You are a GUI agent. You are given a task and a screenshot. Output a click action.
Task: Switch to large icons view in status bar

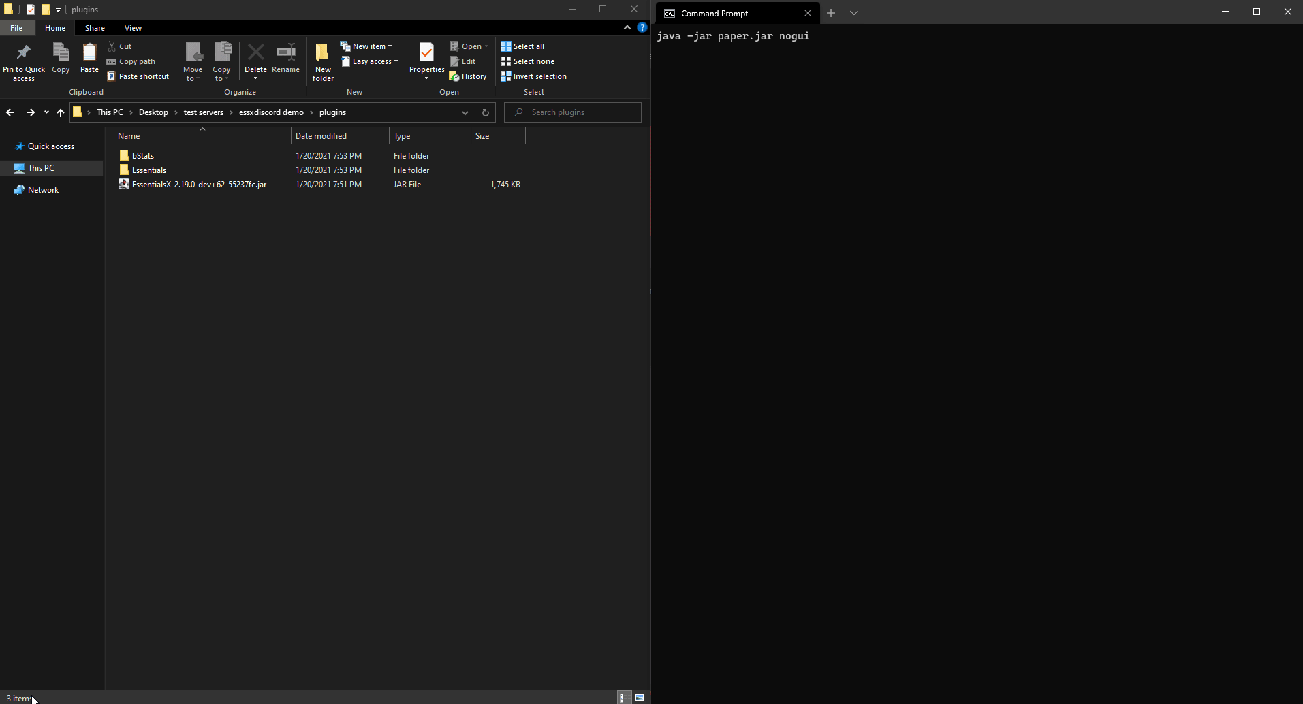[640, 697]
